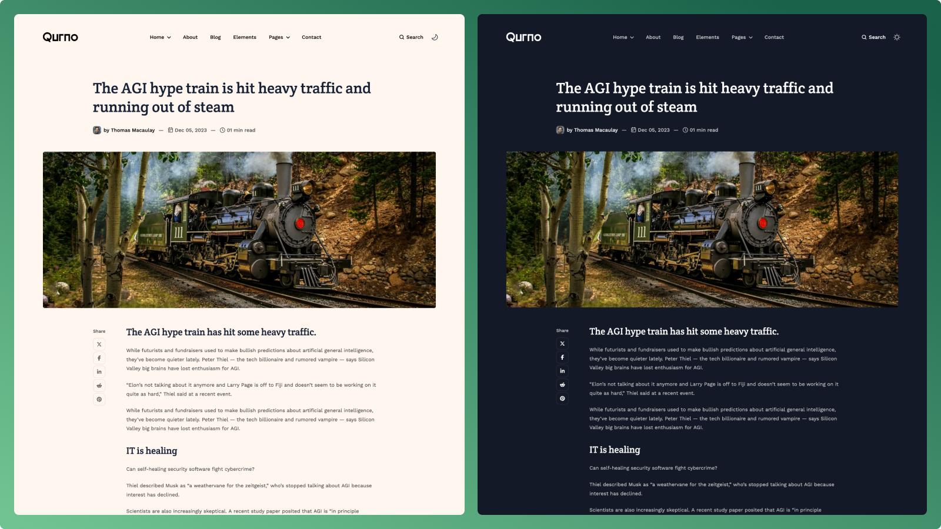The width and height of the screenshot is (941, 529).
Task: Toggle light mode with sun icon
Action: (x=897, y=37)
